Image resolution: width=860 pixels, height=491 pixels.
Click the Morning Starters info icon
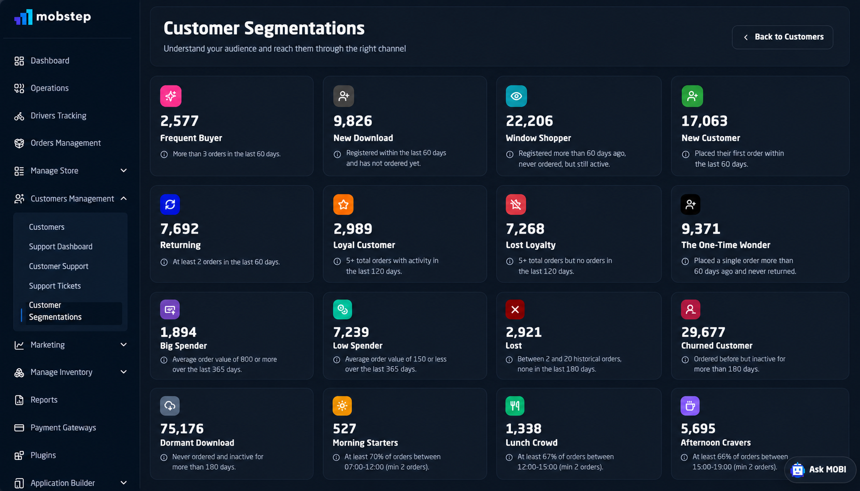pos(336,457)
